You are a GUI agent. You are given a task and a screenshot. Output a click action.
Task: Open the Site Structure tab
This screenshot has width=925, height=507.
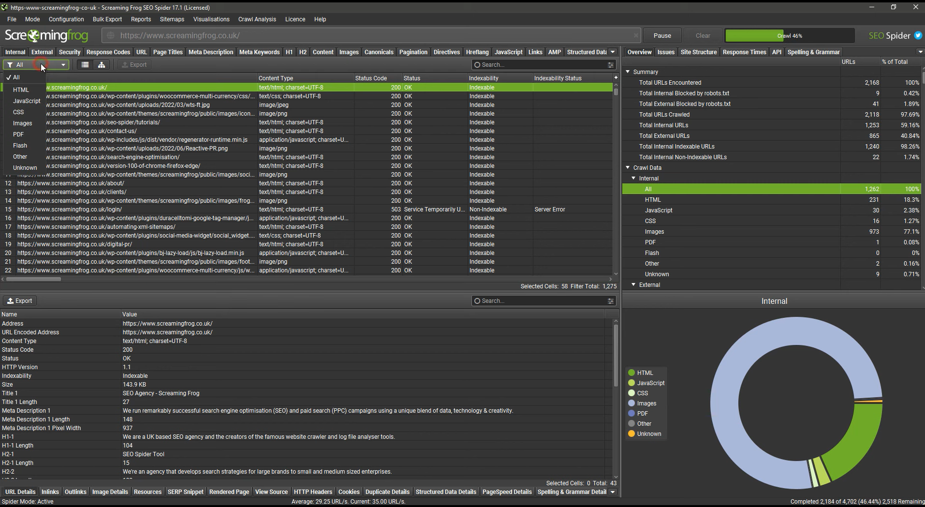coord(699,52)
